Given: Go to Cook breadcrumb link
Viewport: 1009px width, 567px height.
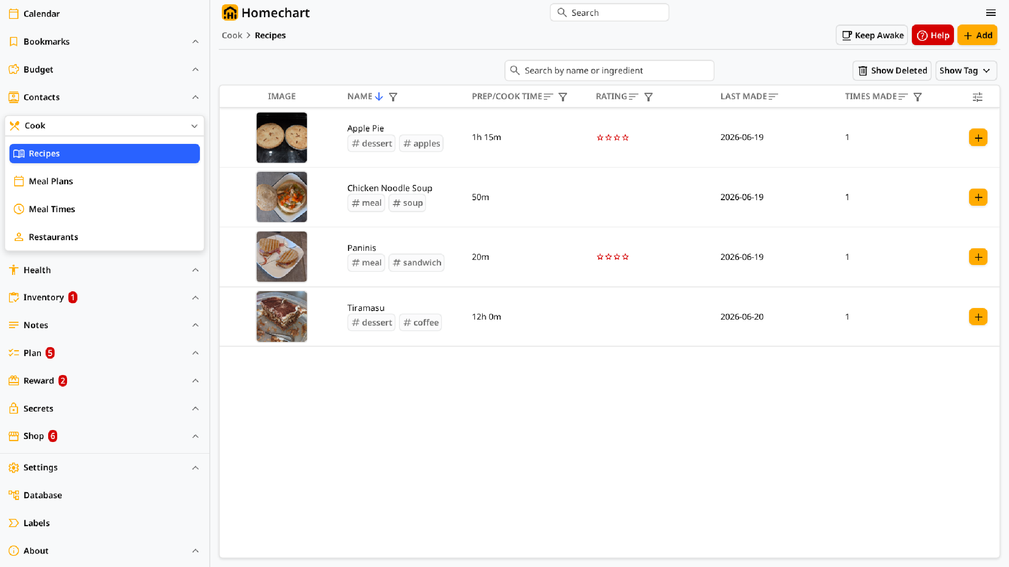Looking at the screenshot, I should pyautogui.click(x=232, y=35).
